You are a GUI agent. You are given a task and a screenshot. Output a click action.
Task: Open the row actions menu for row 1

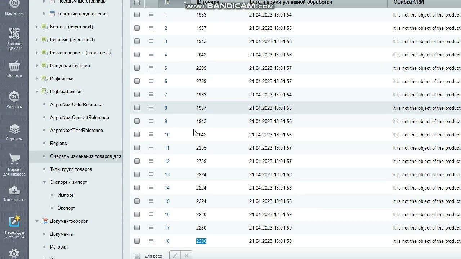pos(151,14)
